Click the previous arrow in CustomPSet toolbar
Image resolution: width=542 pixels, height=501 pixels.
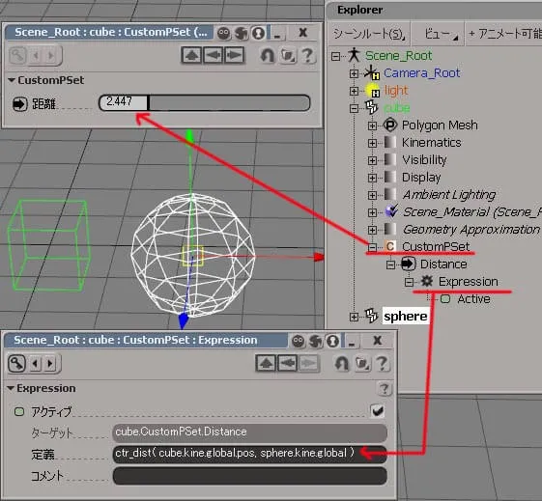[36, 55]
